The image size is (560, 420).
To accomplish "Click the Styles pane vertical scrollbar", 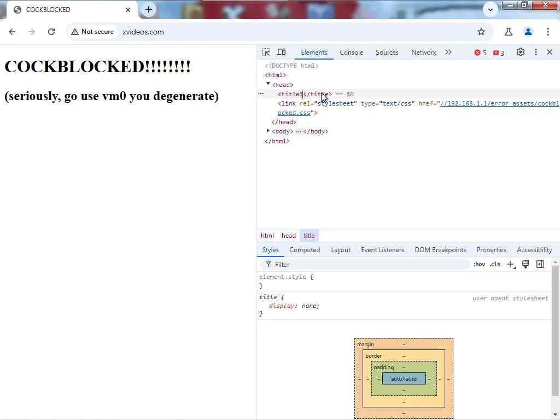I will coord(555,330).
